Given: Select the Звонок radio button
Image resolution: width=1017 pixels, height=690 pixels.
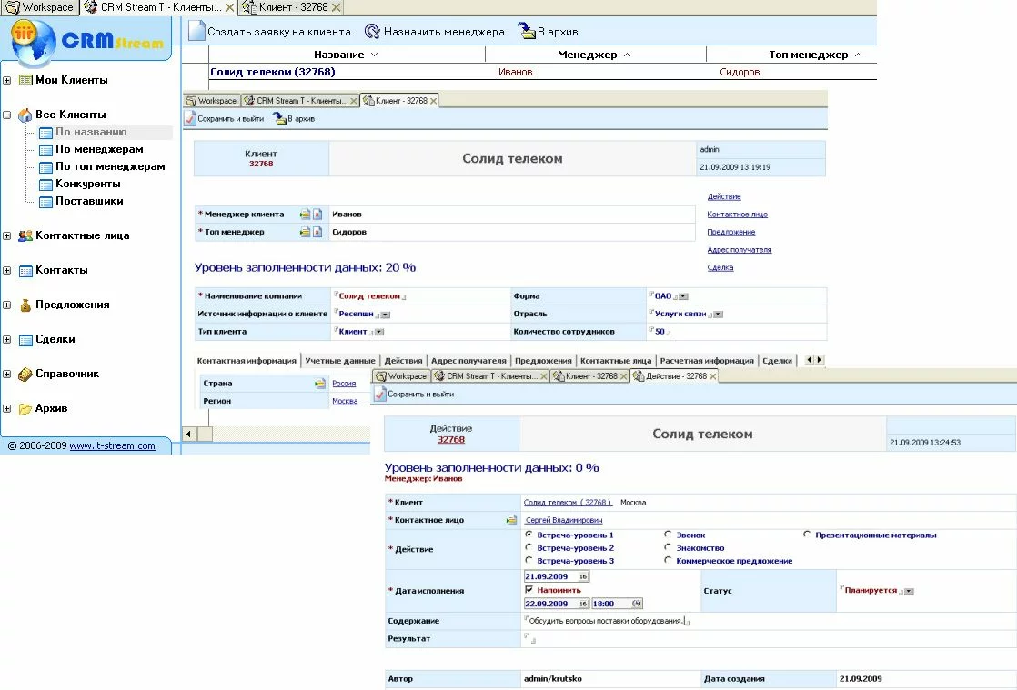Looking at the screenshot, I should click(x=669, y=535).
